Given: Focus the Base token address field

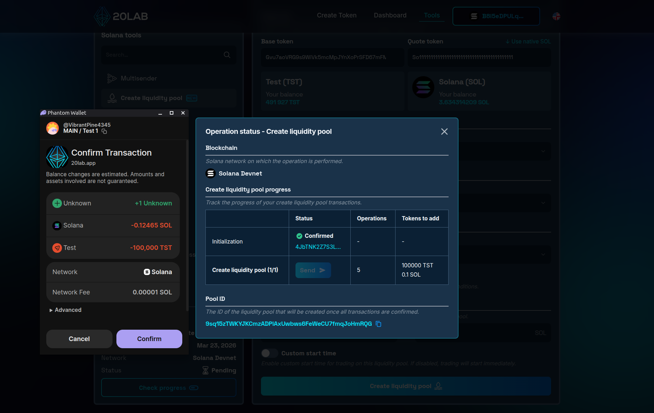Looking at the screenshot, I should pos(333,57).
